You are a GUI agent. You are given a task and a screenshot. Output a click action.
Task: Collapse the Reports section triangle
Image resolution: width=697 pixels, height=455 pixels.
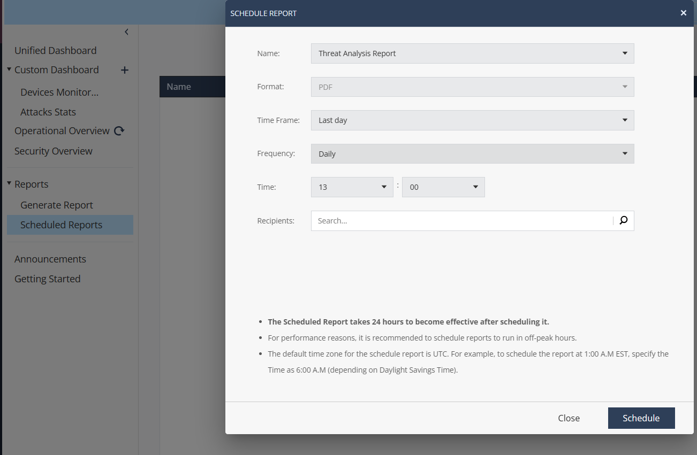[9, 184]
